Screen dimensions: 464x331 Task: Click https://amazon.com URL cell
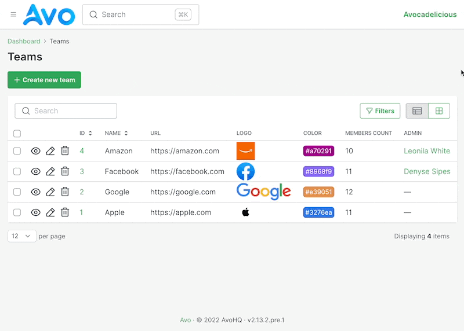click(184, 151)
